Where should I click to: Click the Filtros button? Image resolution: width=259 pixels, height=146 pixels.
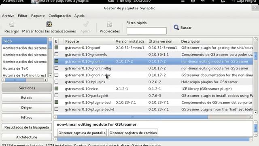coord(27,117)
